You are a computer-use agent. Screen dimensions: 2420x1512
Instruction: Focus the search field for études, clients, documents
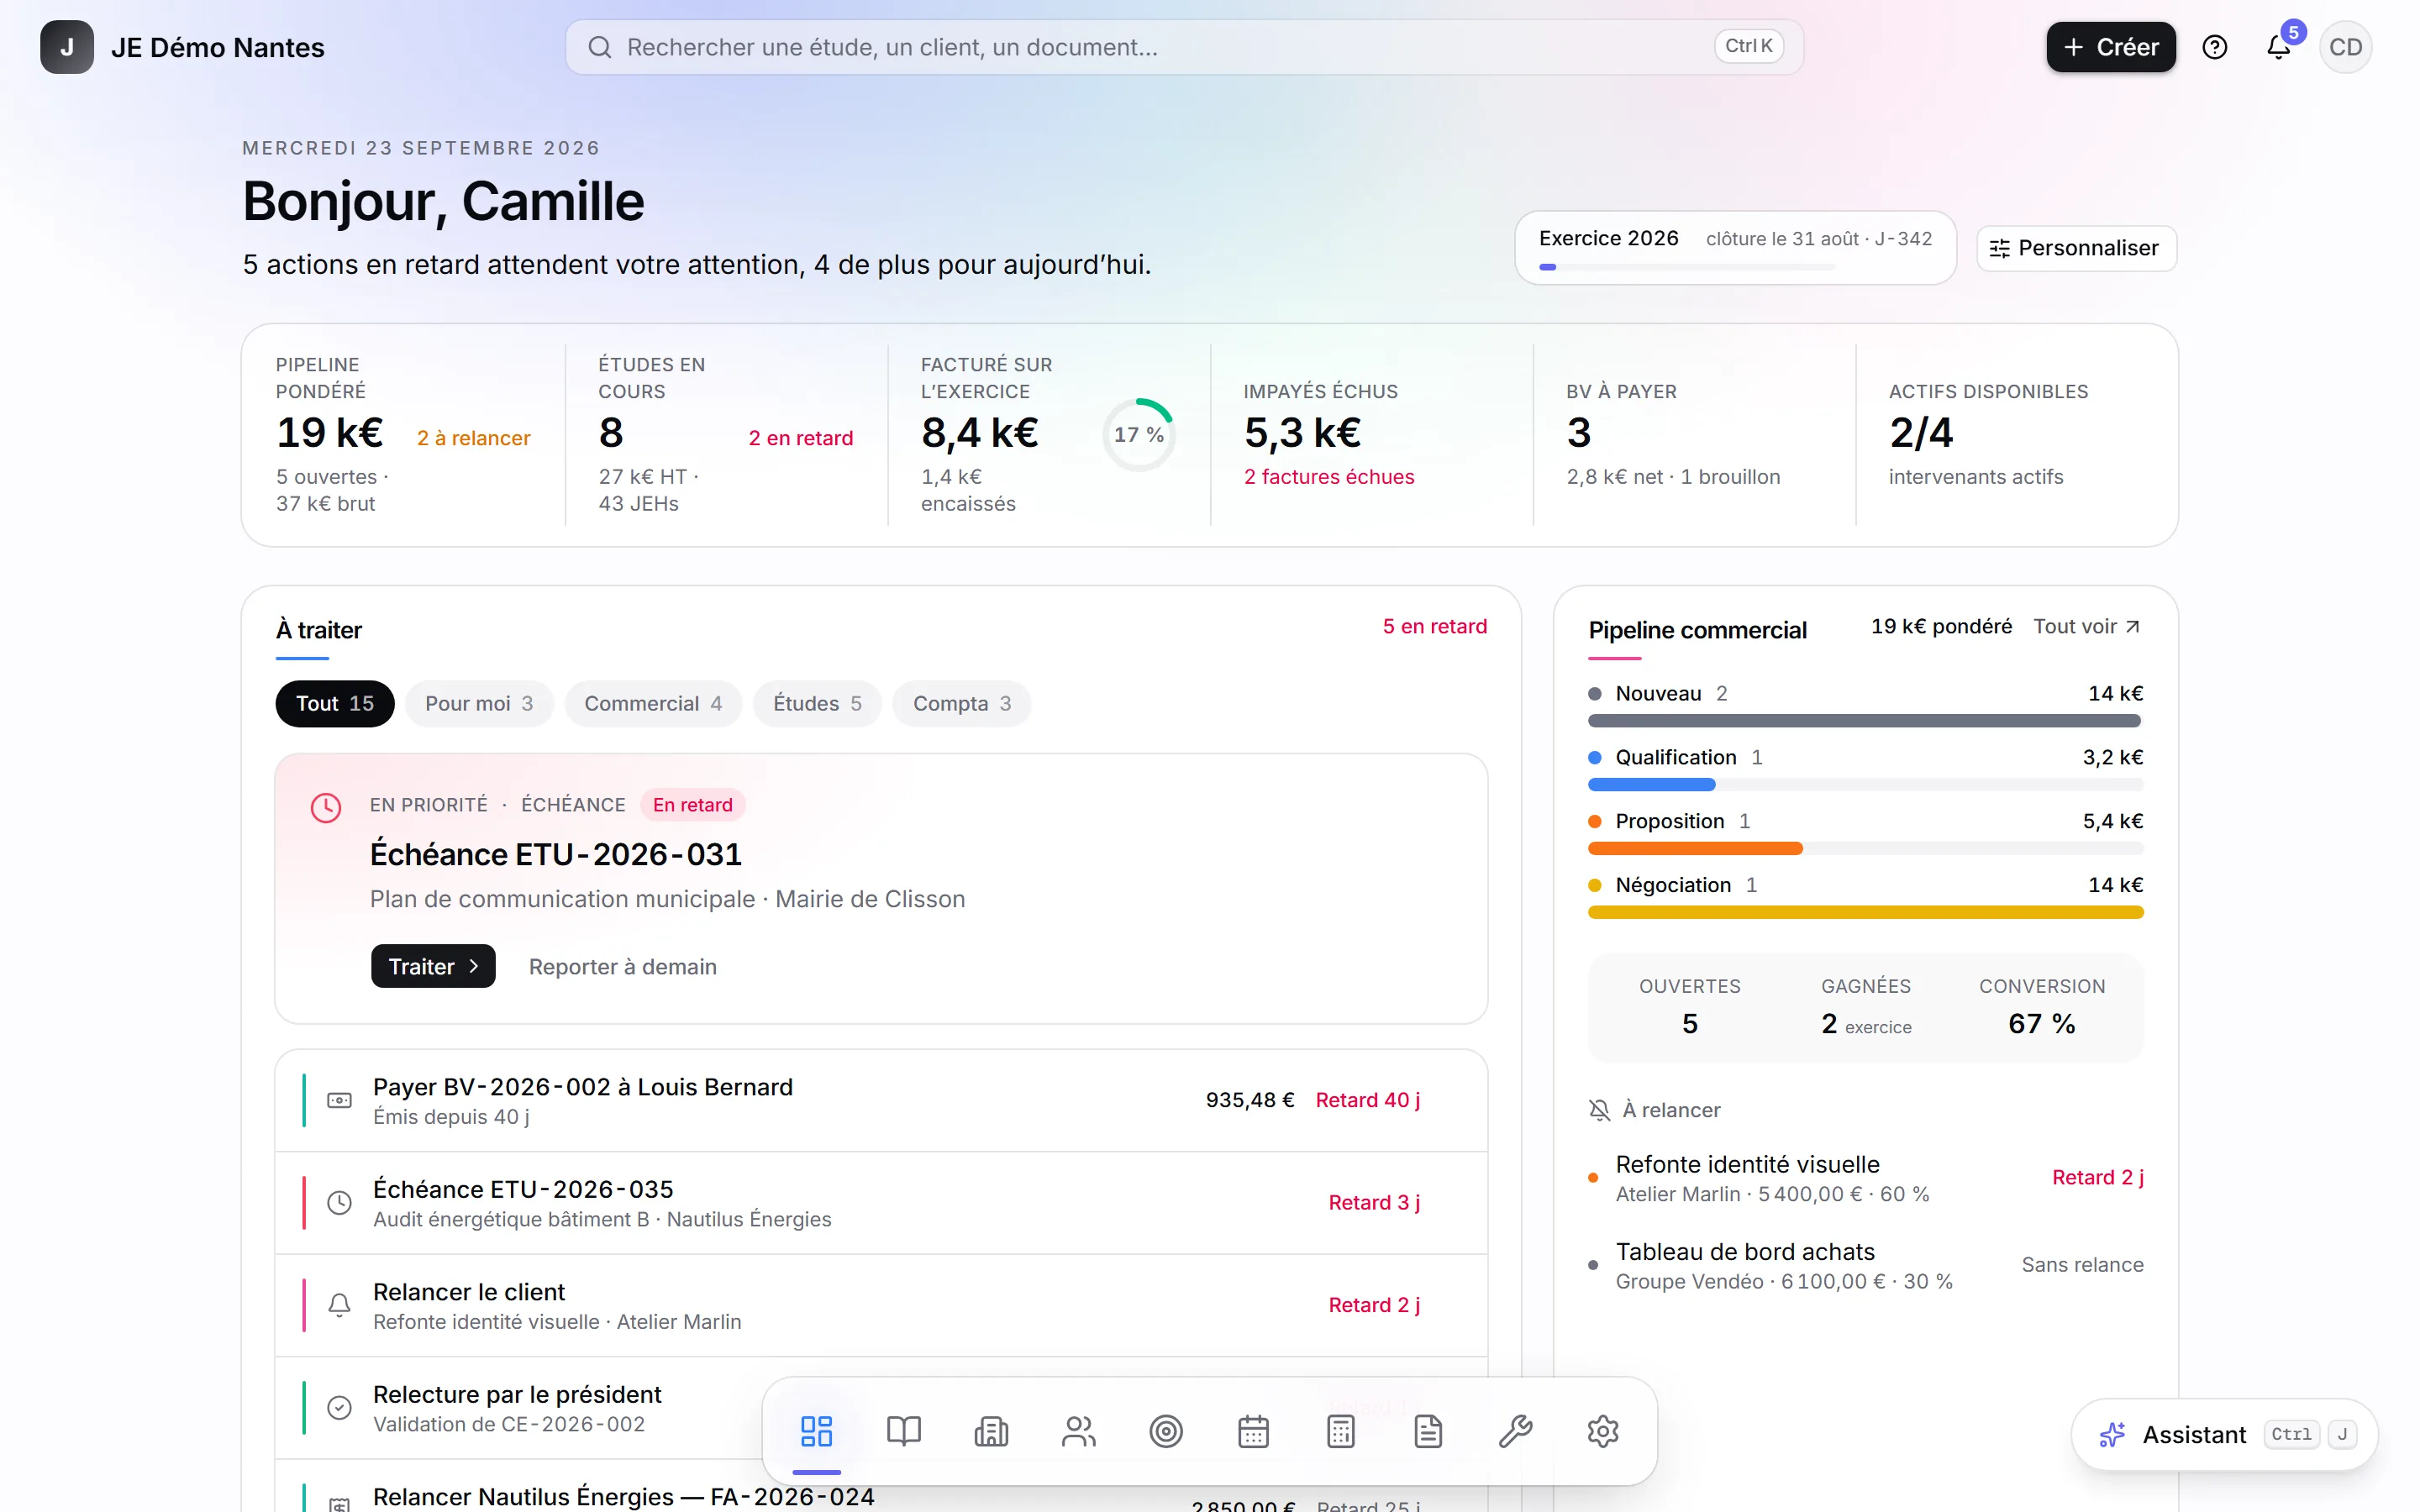tap(1184, 47)
